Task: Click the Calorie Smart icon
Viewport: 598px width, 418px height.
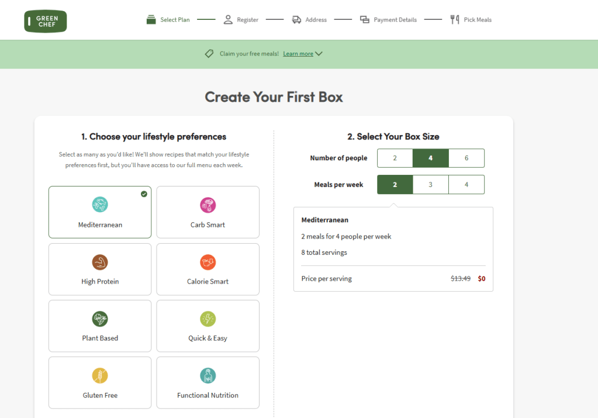Action: [x=208, y=262]
